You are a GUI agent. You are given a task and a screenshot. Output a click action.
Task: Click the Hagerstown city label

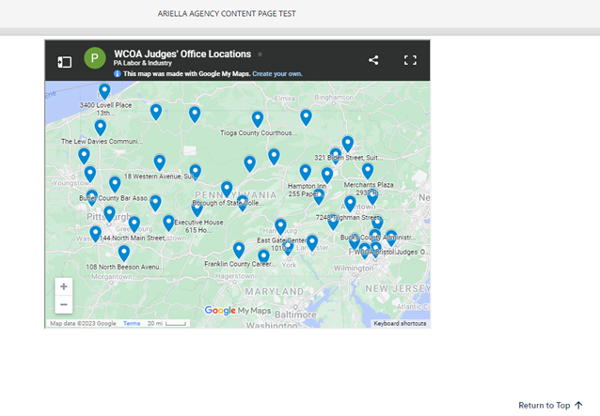coord(234,276)
